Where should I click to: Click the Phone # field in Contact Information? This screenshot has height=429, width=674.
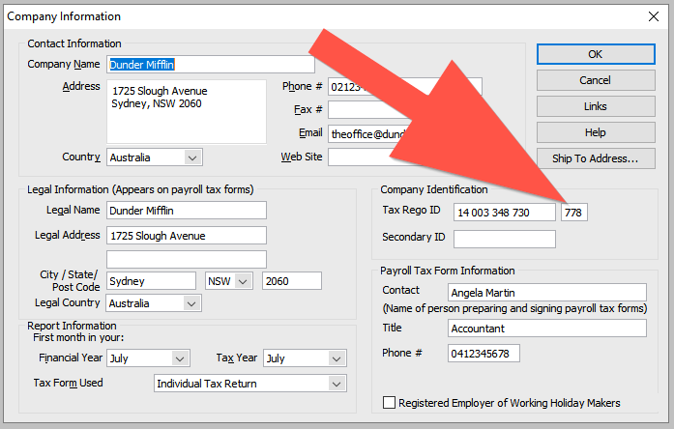(405, 87)
